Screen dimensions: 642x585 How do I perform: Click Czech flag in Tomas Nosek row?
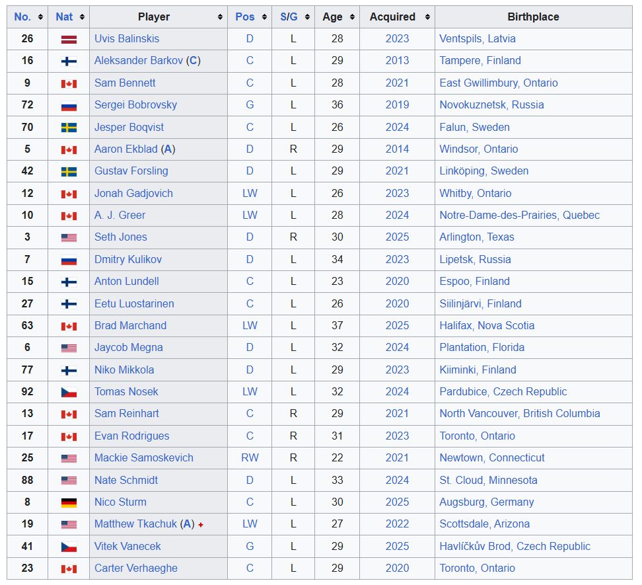point(69,393)
